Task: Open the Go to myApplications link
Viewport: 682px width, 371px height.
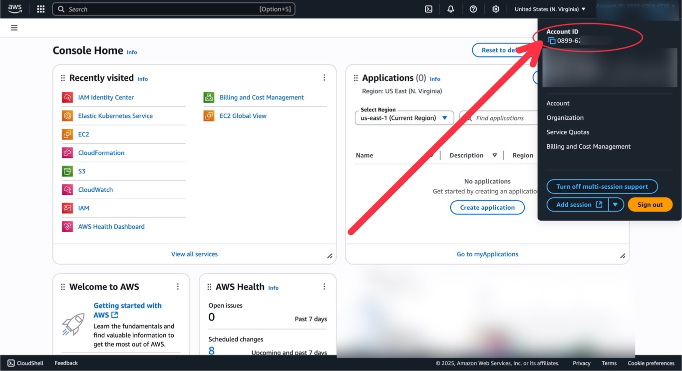Action: 487,254
